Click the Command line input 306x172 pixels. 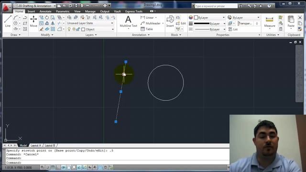(x=117, y=162)
